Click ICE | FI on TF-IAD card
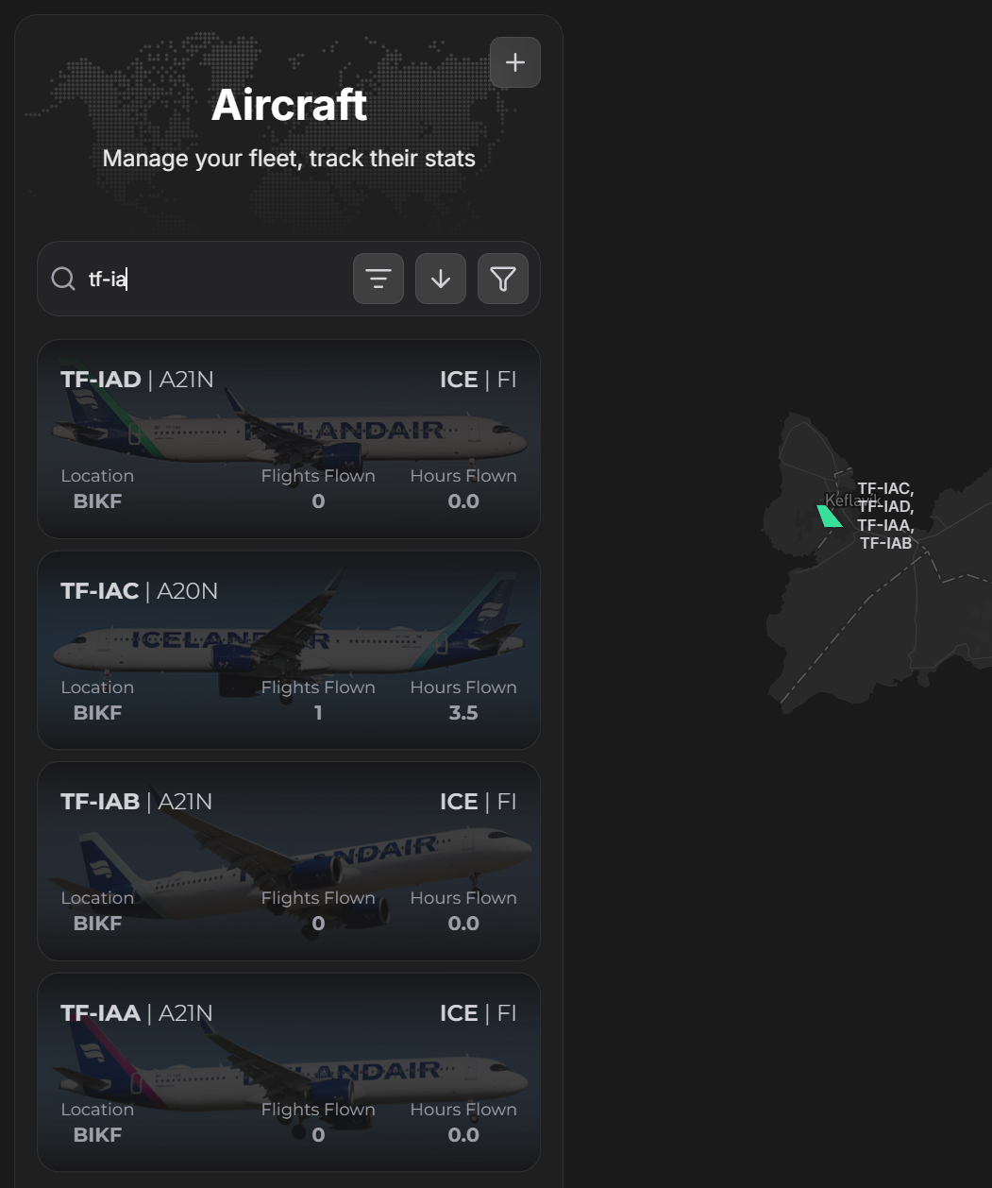This screenshot has width=992, height=1188. [x=479, y=380]
